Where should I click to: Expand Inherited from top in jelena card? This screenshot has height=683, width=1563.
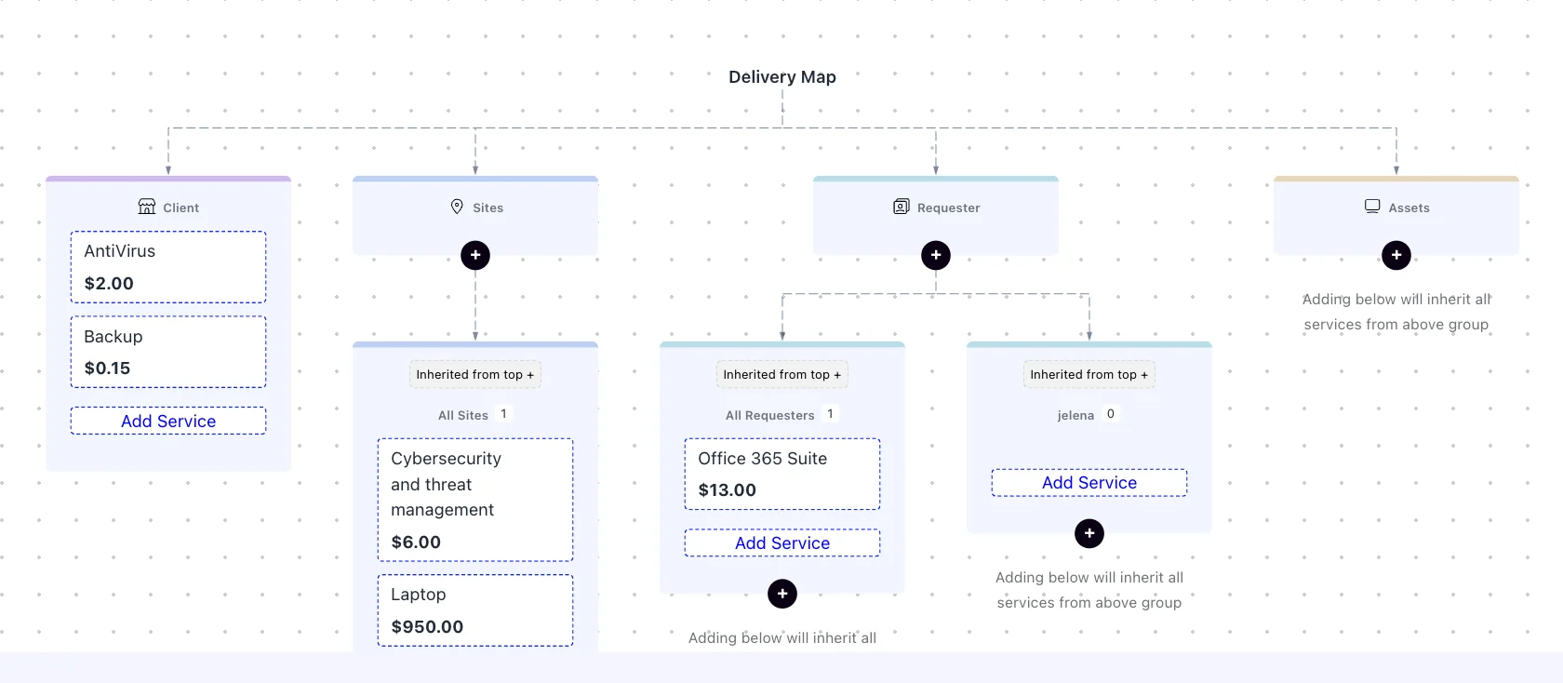pyautogui.click(x=1089, y=374)
